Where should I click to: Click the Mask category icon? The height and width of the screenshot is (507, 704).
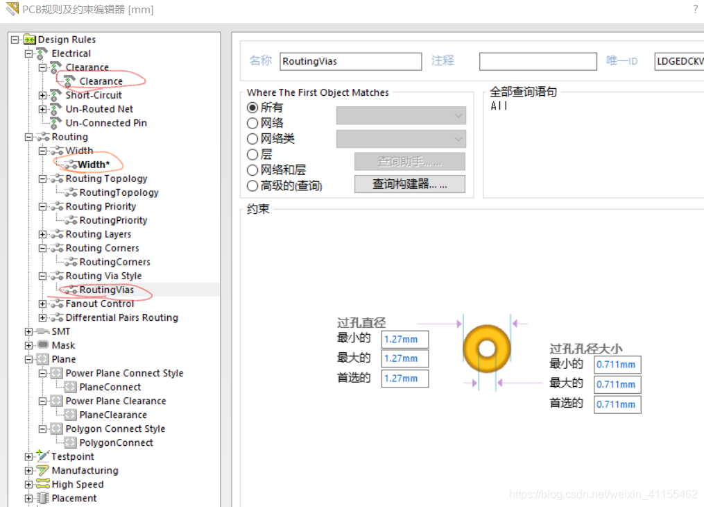[43, 345]
